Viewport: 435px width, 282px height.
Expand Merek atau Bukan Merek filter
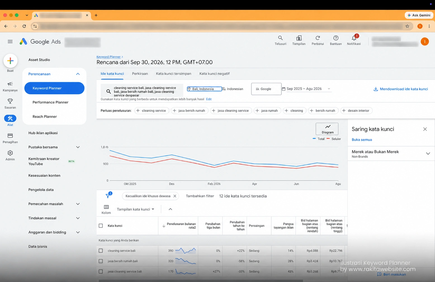coord(428,154)
